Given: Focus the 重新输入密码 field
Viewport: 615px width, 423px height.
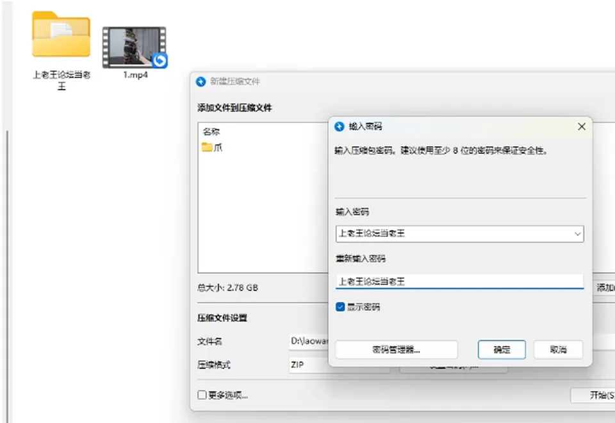Looking at the screenshot, I should pos(460,281).
